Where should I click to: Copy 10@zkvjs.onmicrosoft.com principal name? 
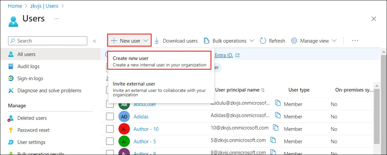coord(276,127)
